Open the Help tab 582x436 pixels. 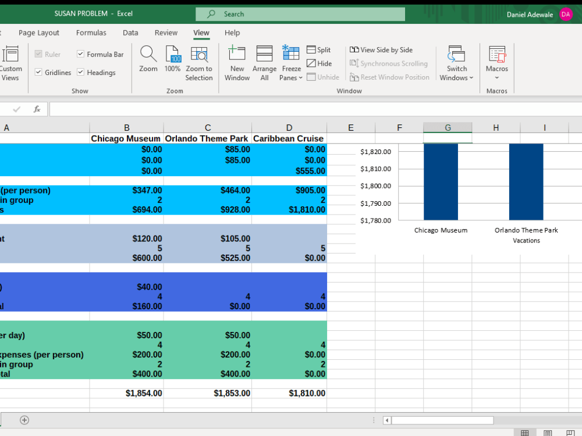point(232,33)
